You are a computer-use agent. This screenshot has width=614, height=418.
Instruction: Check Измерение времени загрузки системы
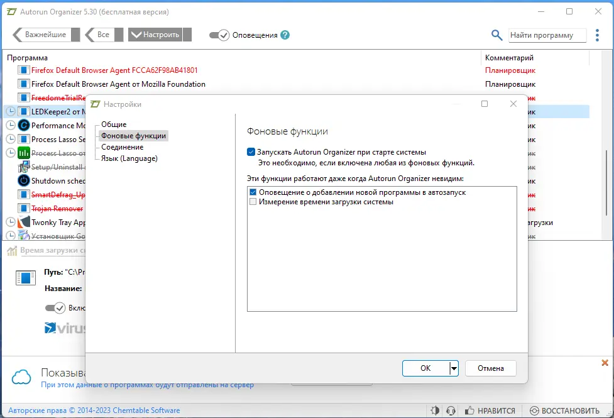click(253, 202)
